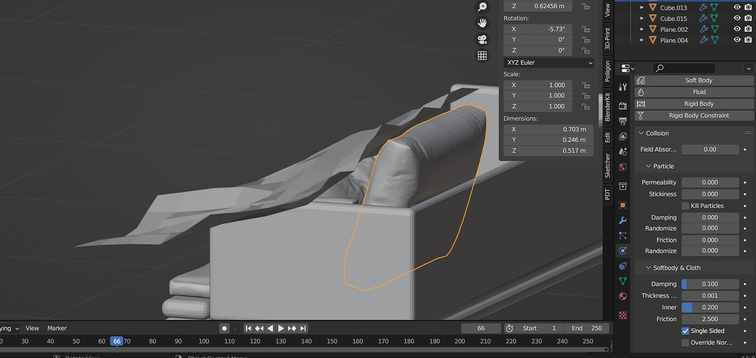
Task: Switch to the View sidebar tab
Action: [x=608, y=10]
